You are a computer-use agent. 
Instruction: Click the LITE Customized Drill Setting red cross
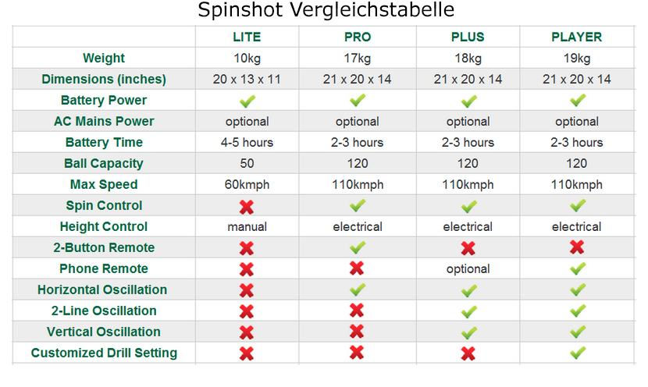247,353
